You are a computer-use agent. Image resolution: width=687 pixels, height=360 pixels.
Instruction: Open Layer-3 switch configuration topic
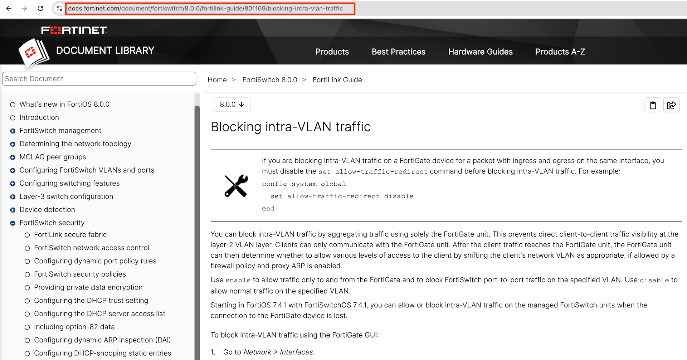[67, 196]
